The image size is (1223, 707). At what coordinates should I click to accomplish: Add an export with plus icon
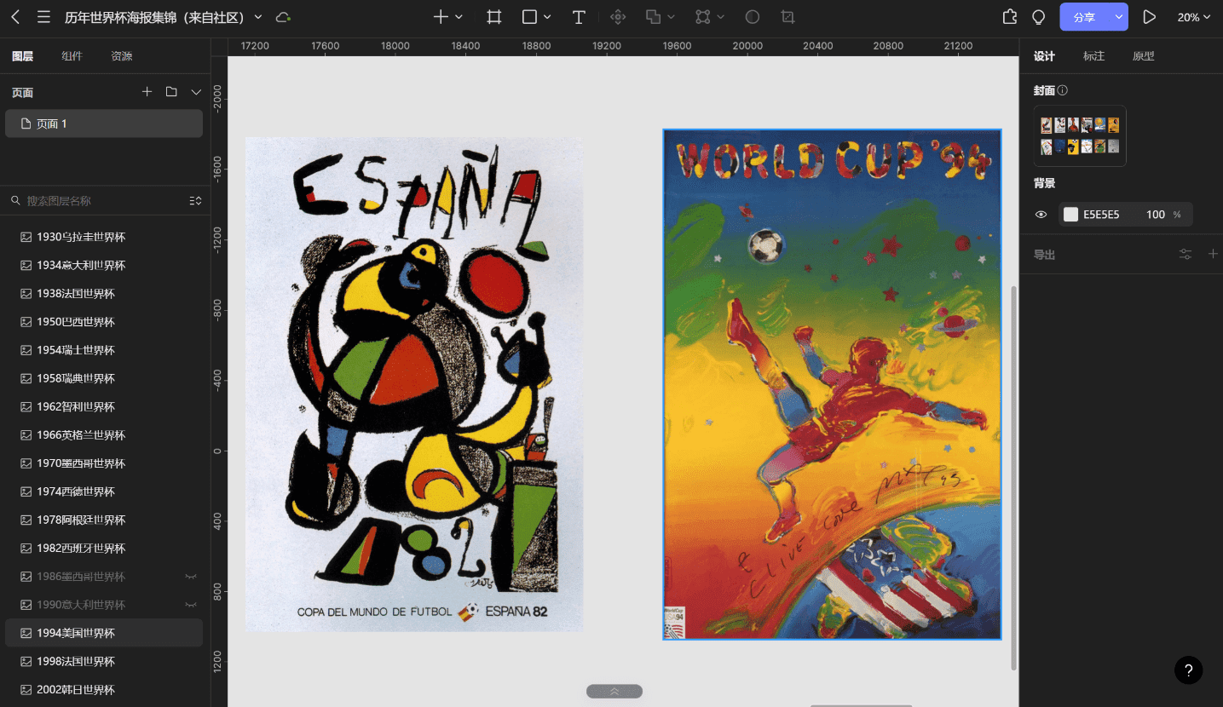point(1213,254)
